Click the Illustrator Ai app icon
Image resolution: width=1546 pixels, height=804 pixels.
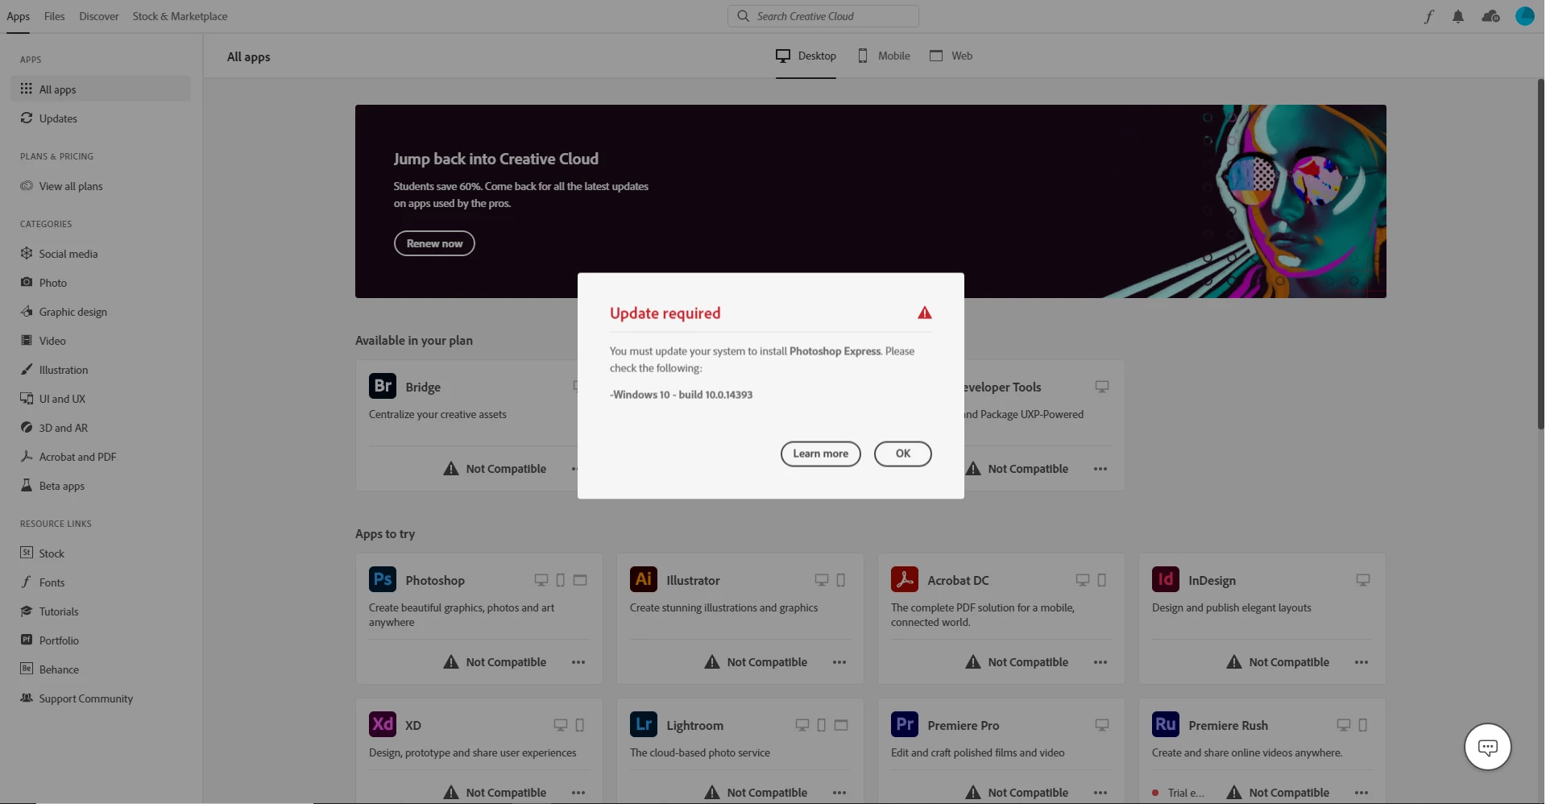[644, 579]
